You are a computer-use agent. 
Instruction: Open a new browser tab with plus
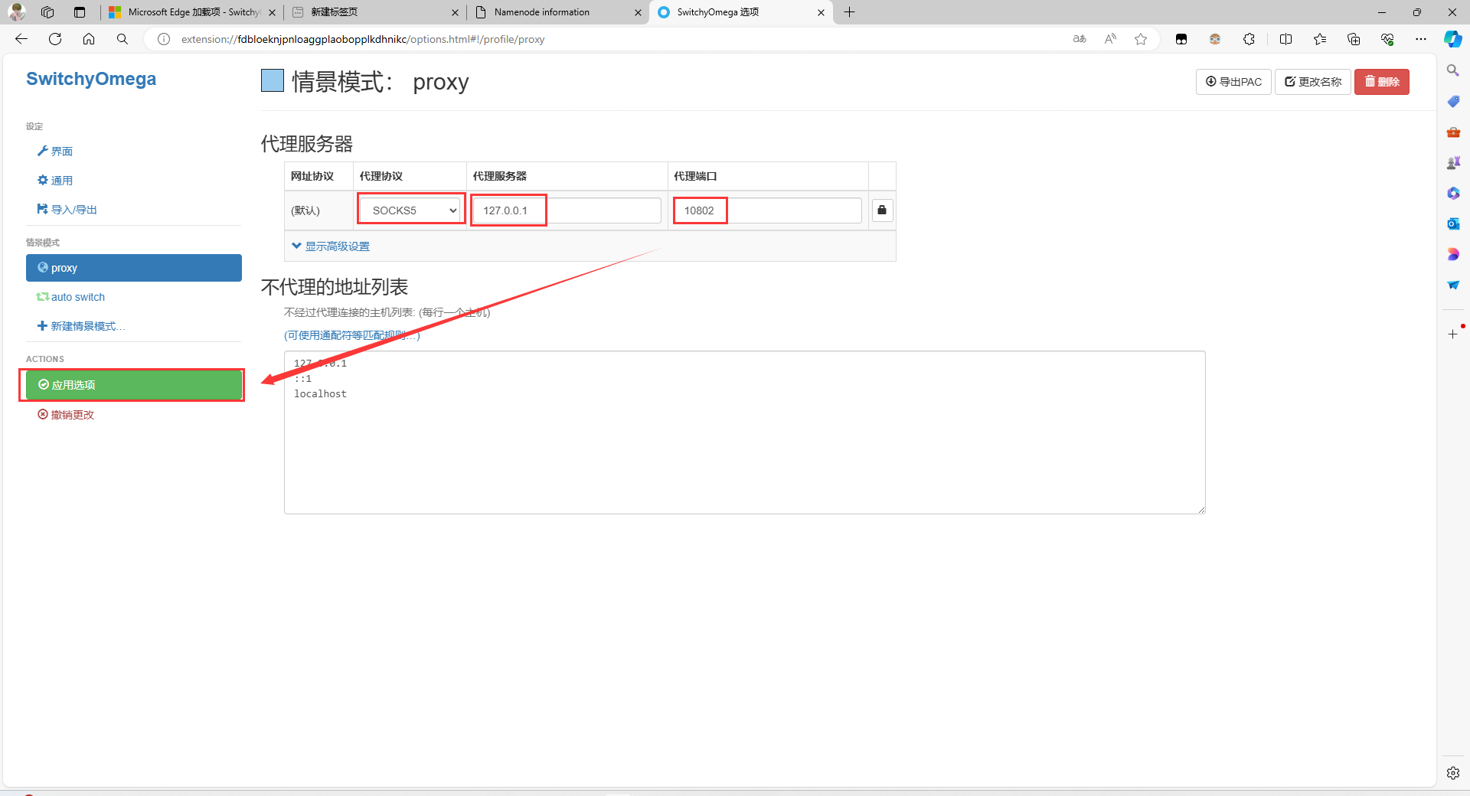coord(849,12)
